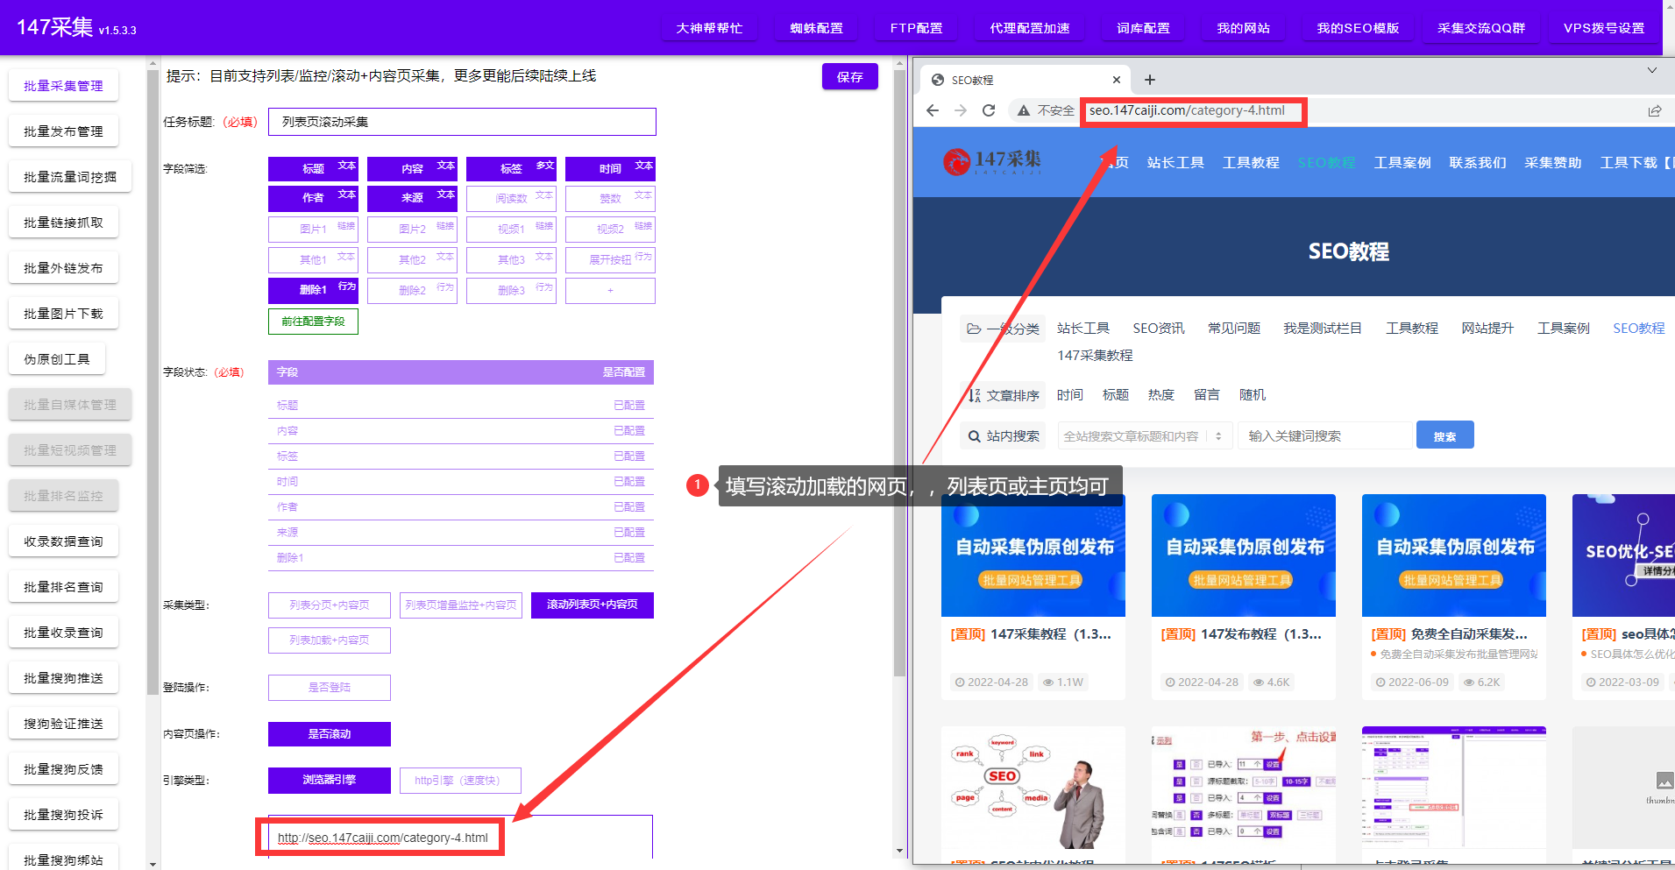
Task: Click the browser address bar URL
Action: 1187,110
